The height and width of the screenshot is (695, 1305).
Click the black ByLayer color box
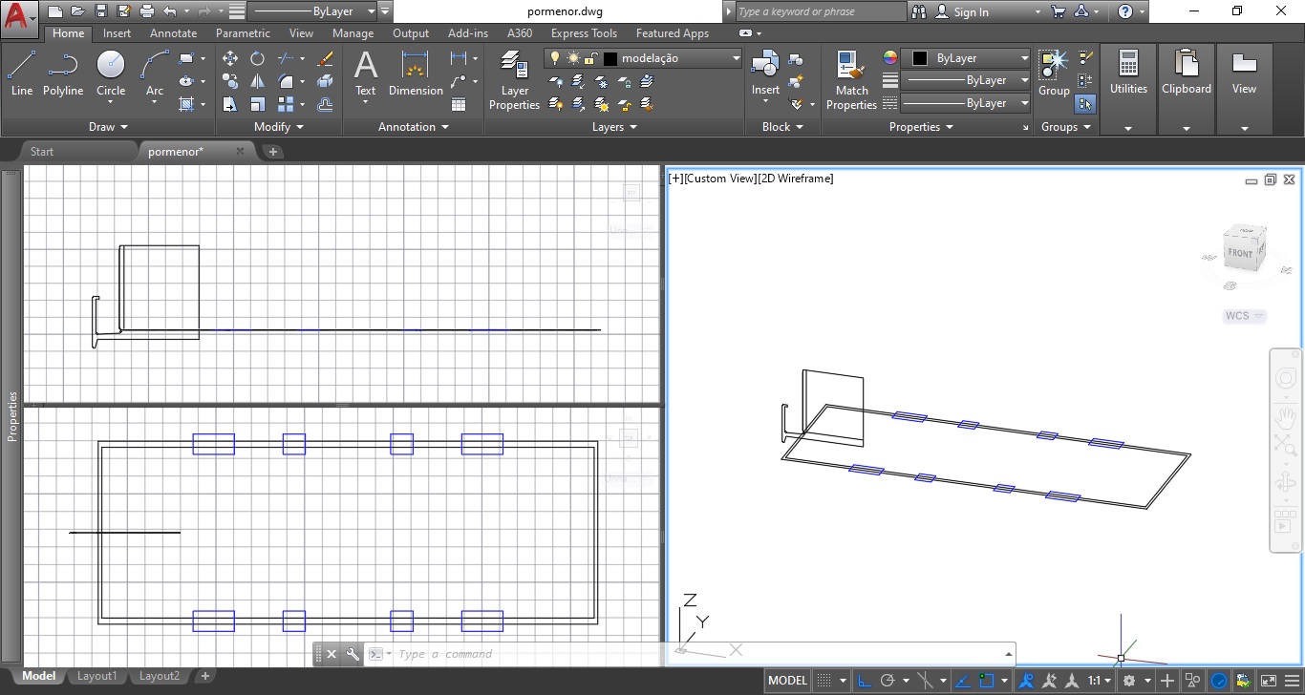click(x=920, y=58)
